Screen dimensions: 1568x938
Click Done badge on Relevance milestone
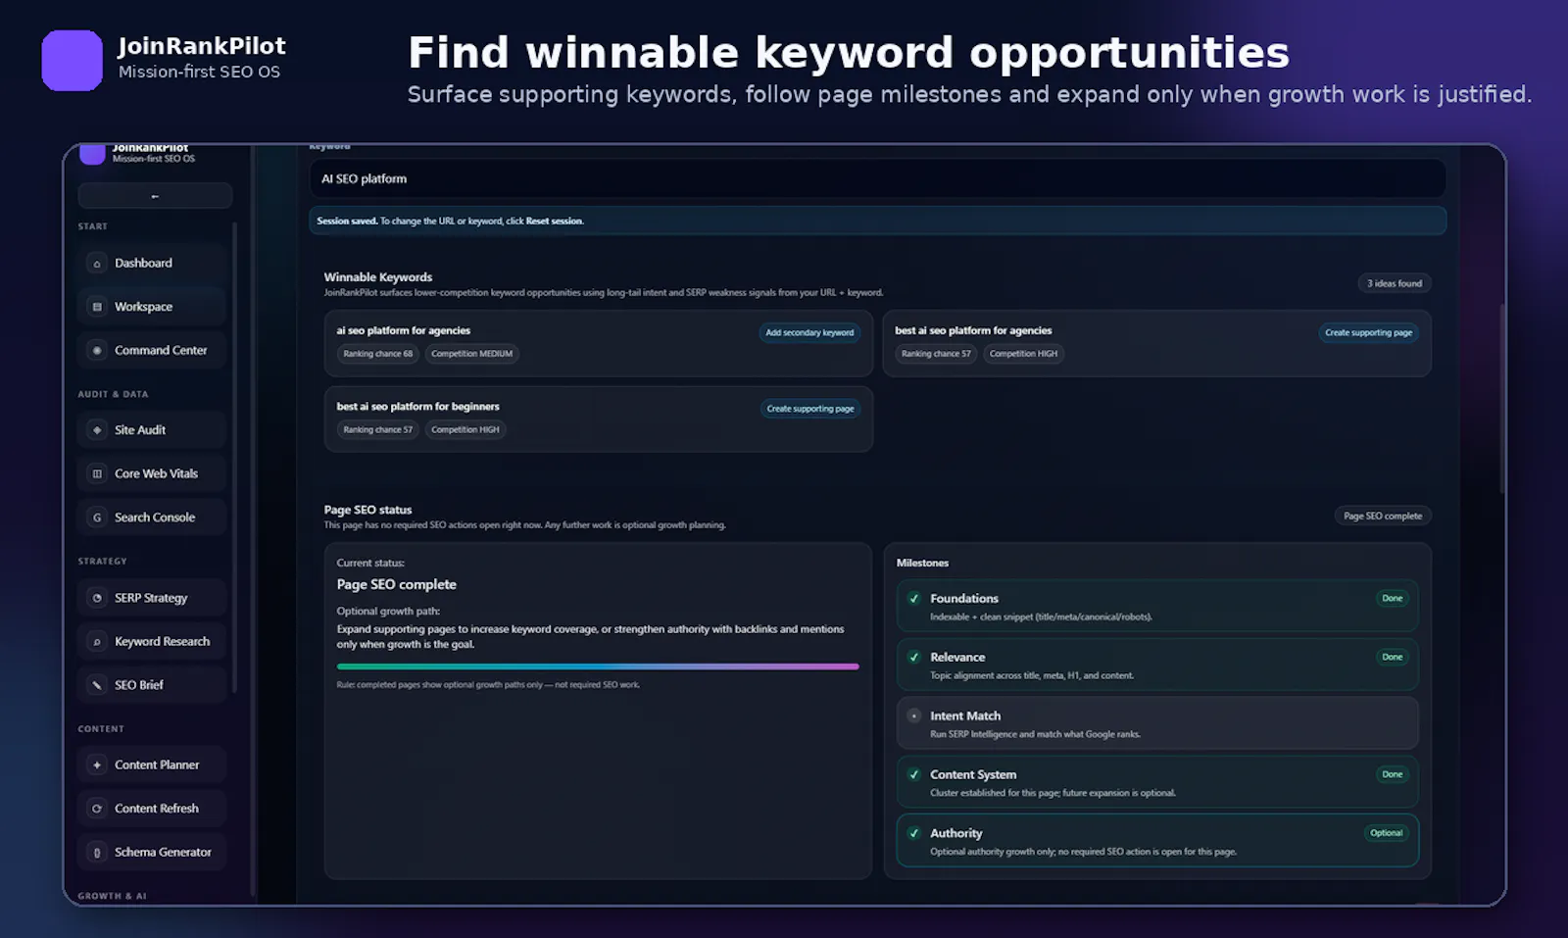point(1392,658)
